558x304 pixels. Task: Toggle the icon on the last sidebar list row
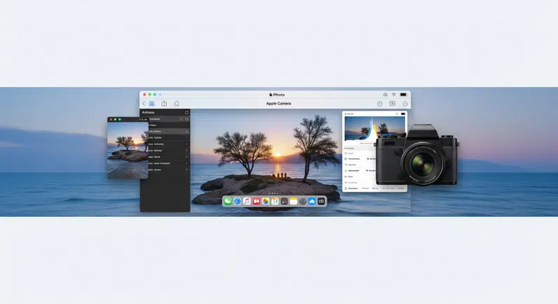click(186, 169)
